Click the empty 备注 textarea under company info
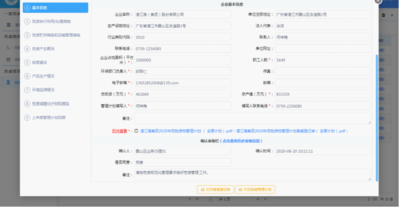The height and width of the screenshot is (207, 399). [253, 118]
